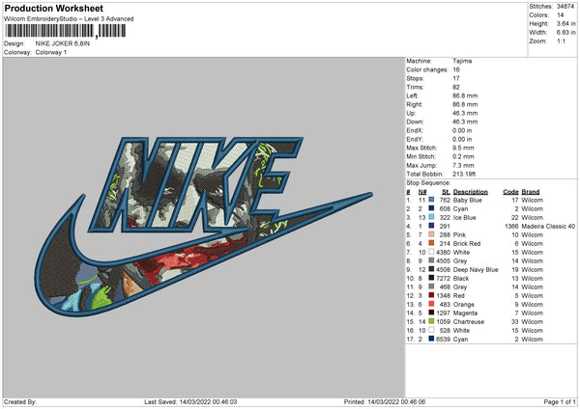Choose the Brick Red 214 swatch
Screen dimensions: 580x409
point(431,243)
